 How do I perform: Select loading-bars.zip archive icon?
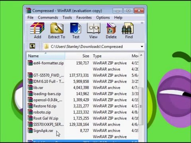tap(30, 94)
